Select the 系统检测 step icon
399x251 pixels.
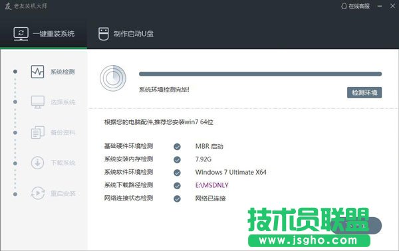37,72
